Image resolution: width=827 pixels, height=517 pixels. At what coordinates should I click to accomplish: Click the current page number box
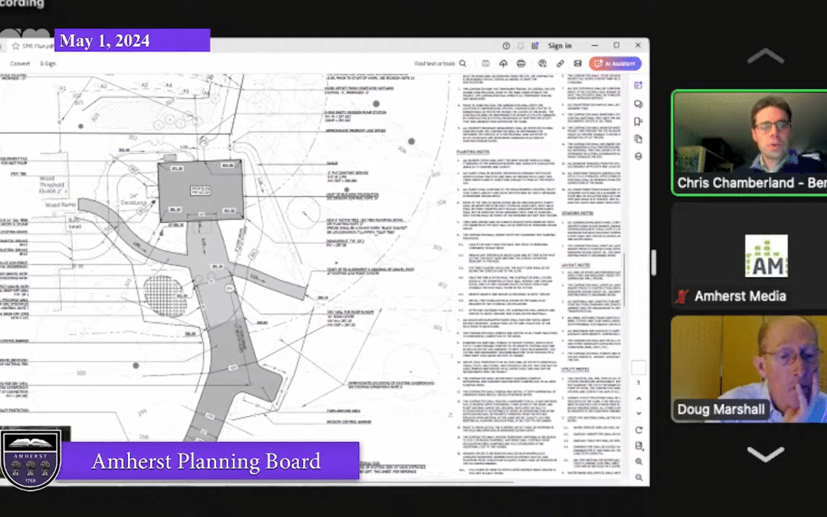[x=638, y=367]
